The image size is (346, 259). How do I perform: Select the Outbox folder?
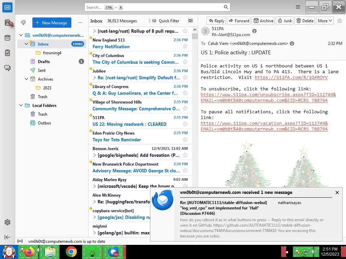click(x=52, y=123)
